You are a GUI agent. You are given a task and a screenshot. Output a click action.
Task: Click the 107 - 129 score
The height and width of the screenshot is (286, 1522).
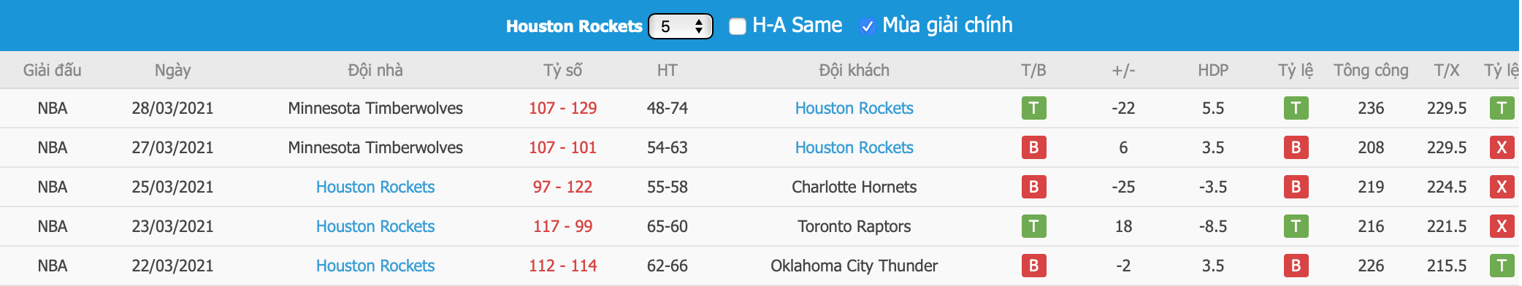[562, 108]
